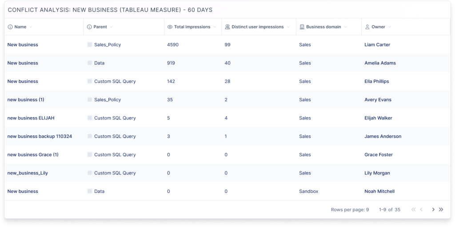
Task: Click the info icon beside Parent header
Action: (x=89, y=27)
